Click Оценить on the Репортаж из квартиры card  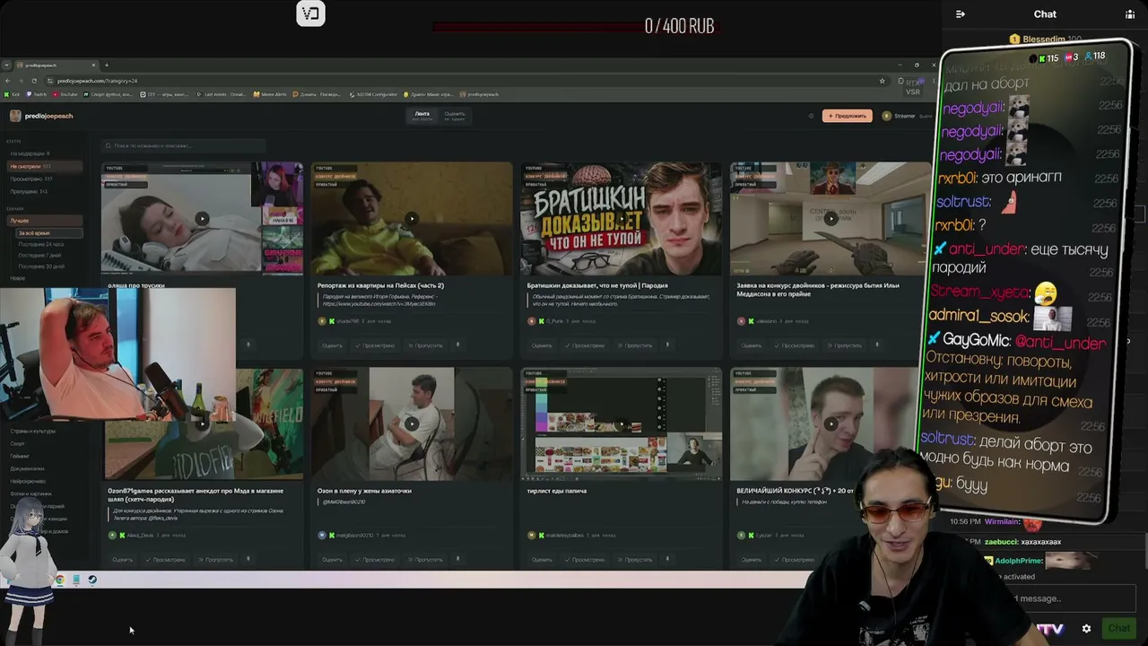pyautogui.click(x=332, y=345)
